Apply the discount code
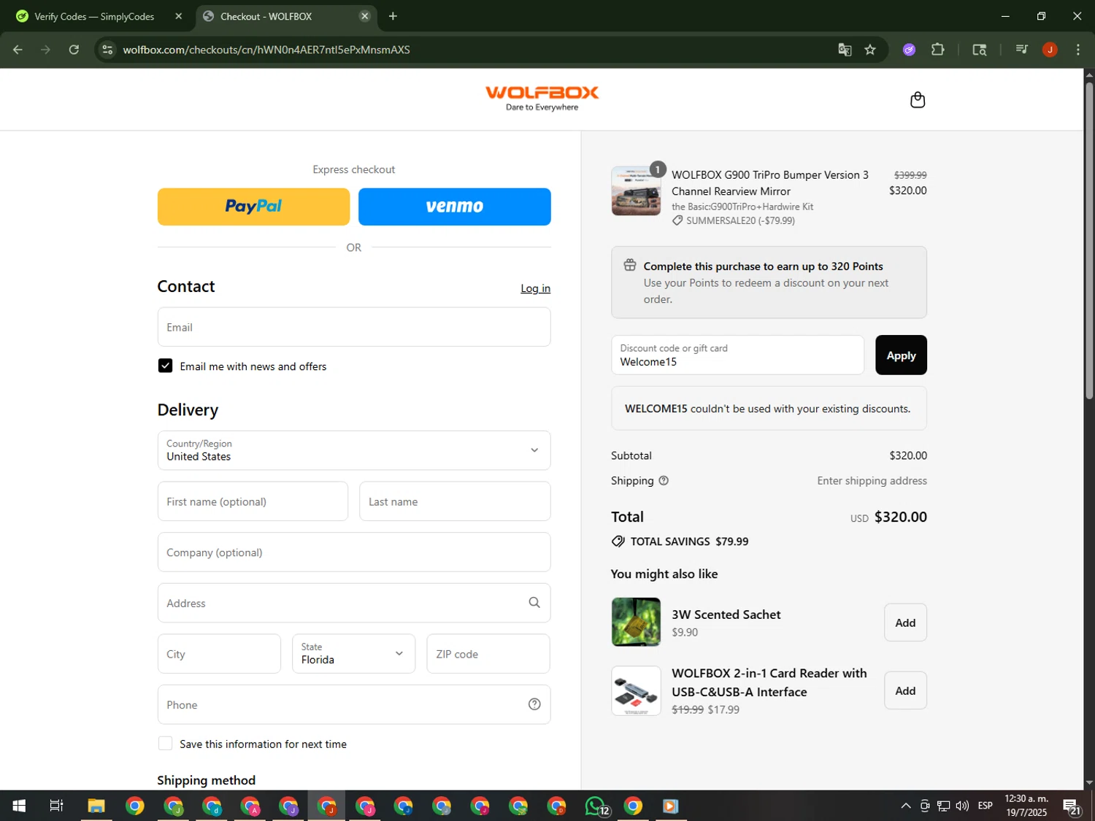Image resolution: width=1095 pixels, height=821 pixels. (x=901, y=355)
